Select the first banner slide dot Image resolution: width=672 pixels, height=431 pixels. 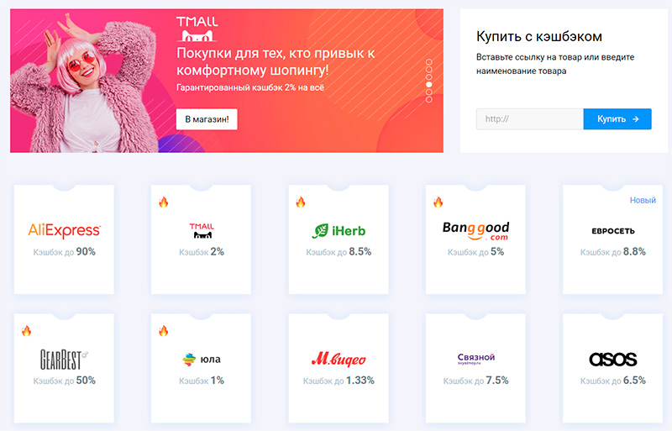[429, 62]
